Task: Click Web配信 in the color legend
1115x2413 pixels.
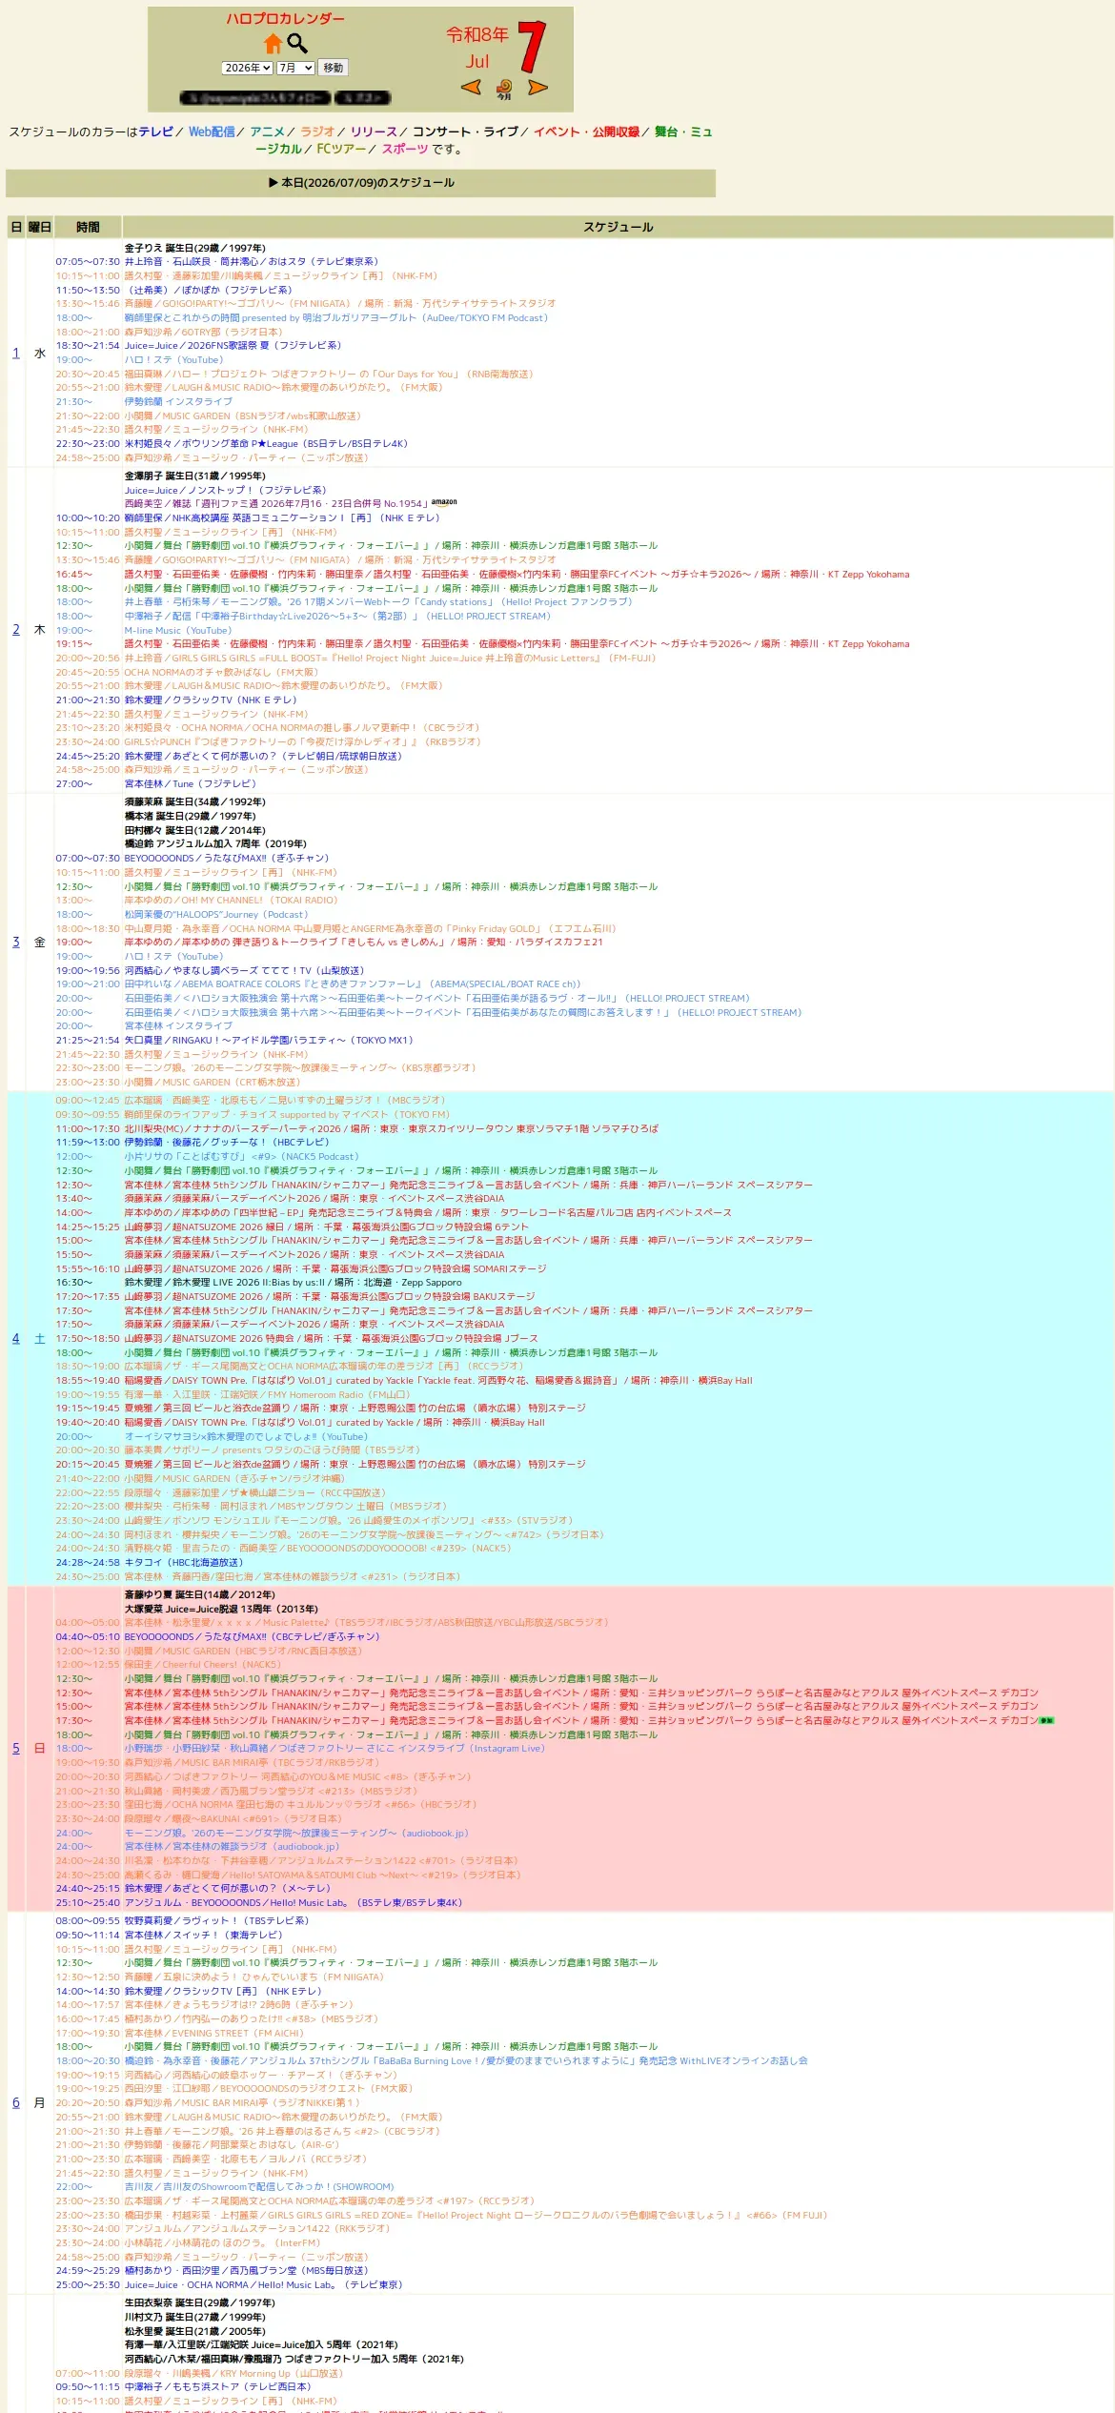Action: [x=212, y=132]
